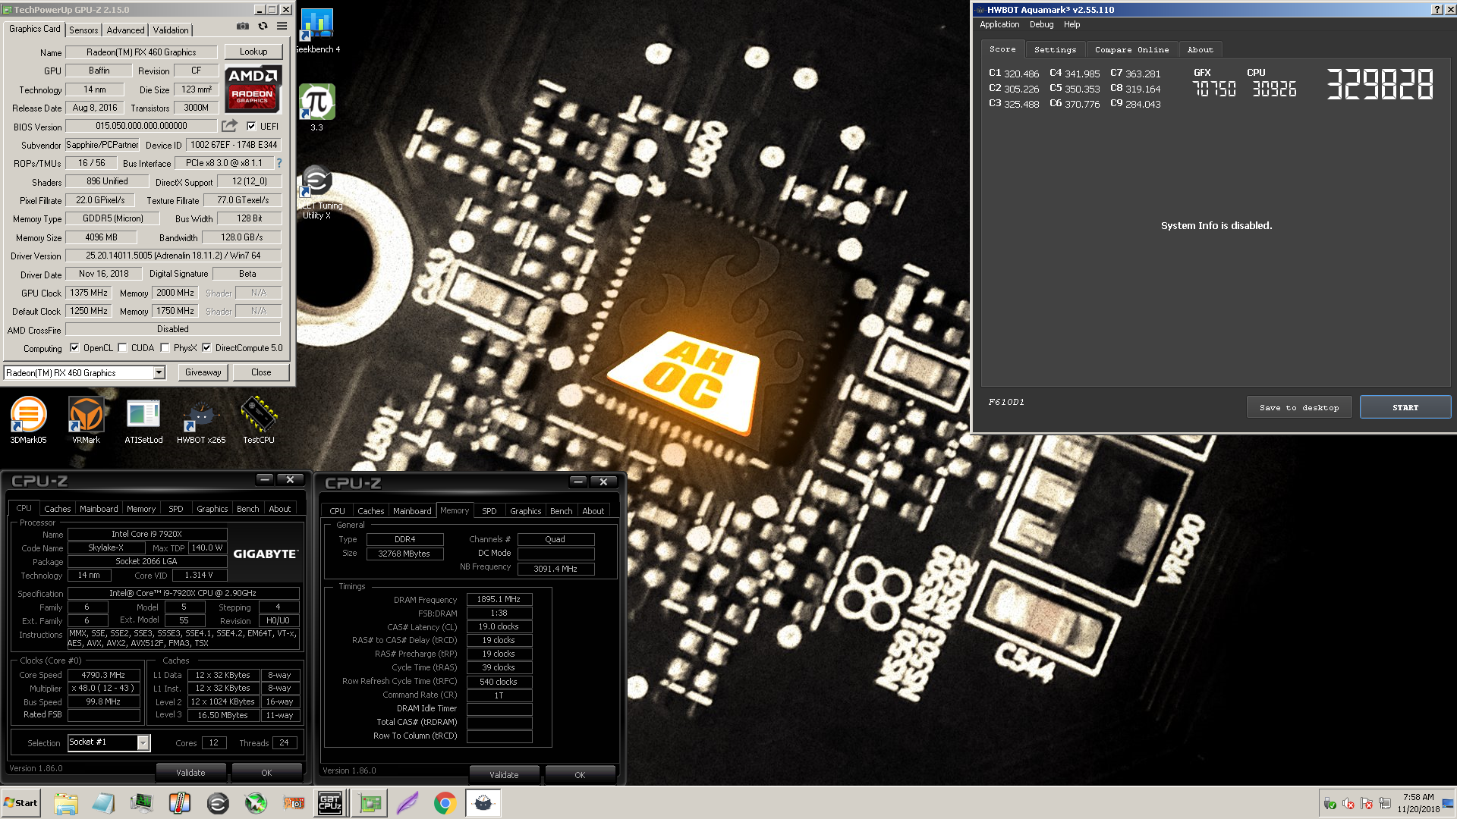This screenshot has height=819, width=1457.
Task: Switch to the Sensors tab in GPU-Z
Action: click(83, 30)
